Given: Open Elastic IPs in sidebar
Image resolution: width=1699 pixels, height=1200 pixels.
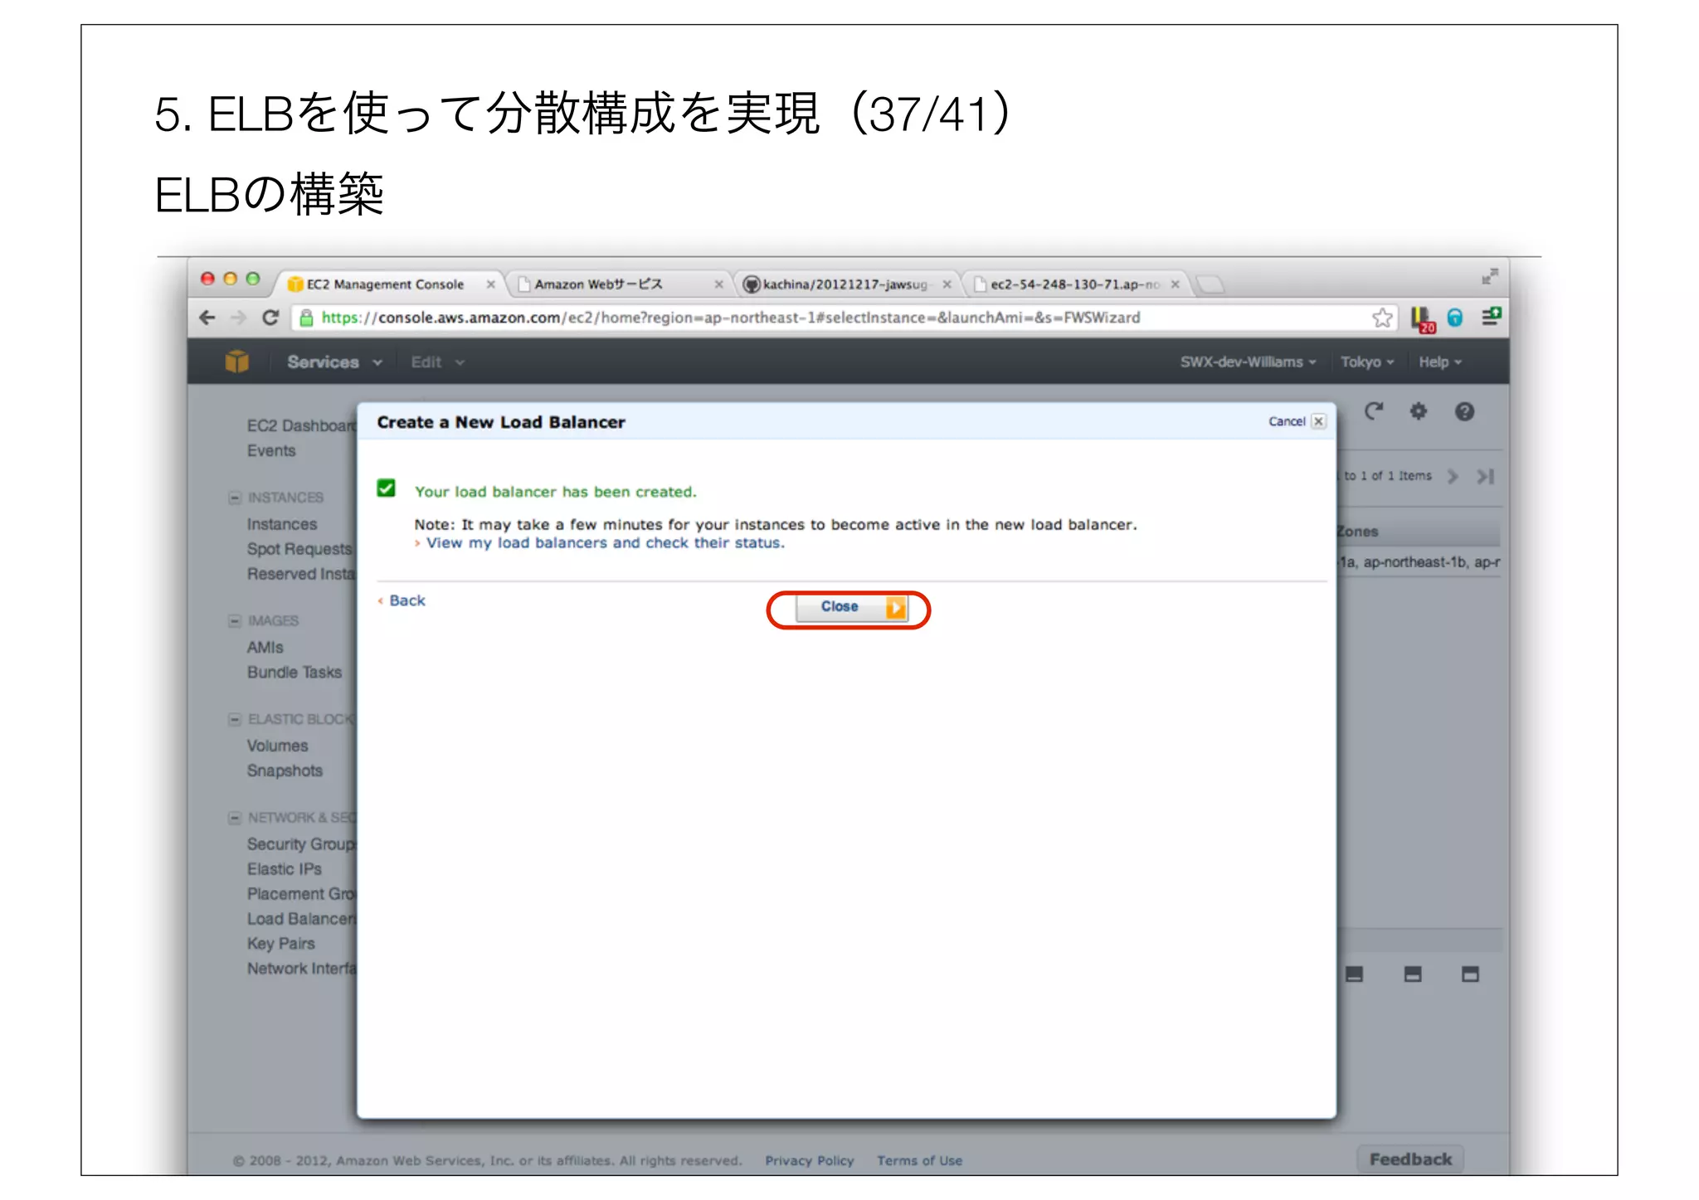Looking at the screenshot, I should coord(285,869).
